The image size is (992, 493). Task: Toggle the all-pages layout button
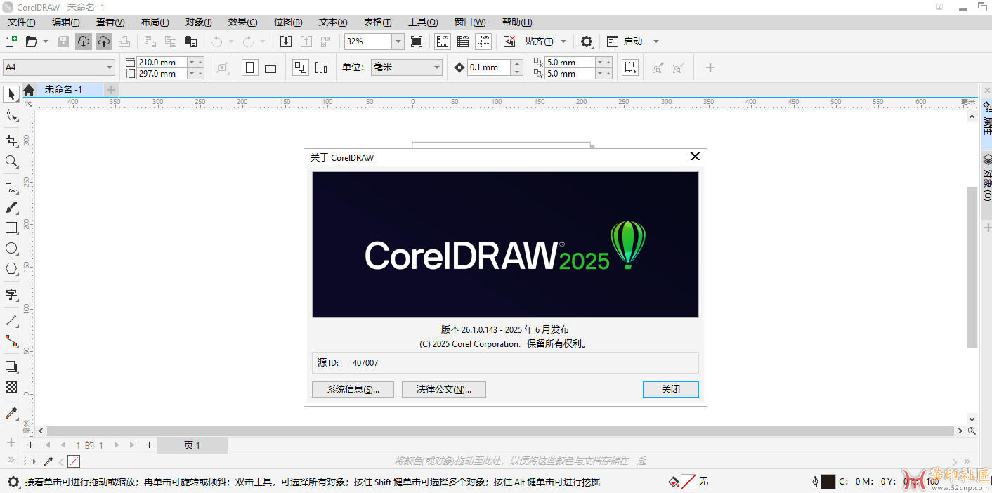point(301,67)
